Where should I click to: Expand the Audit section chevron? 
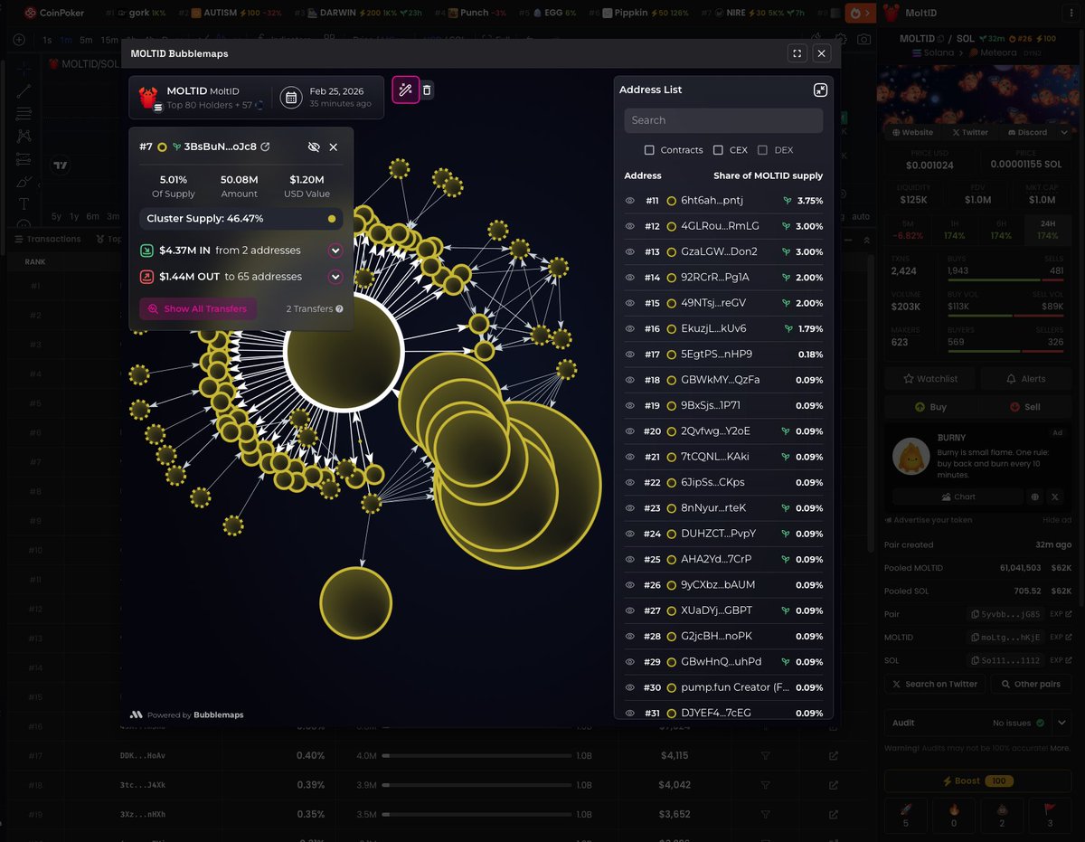point(1061,723)
